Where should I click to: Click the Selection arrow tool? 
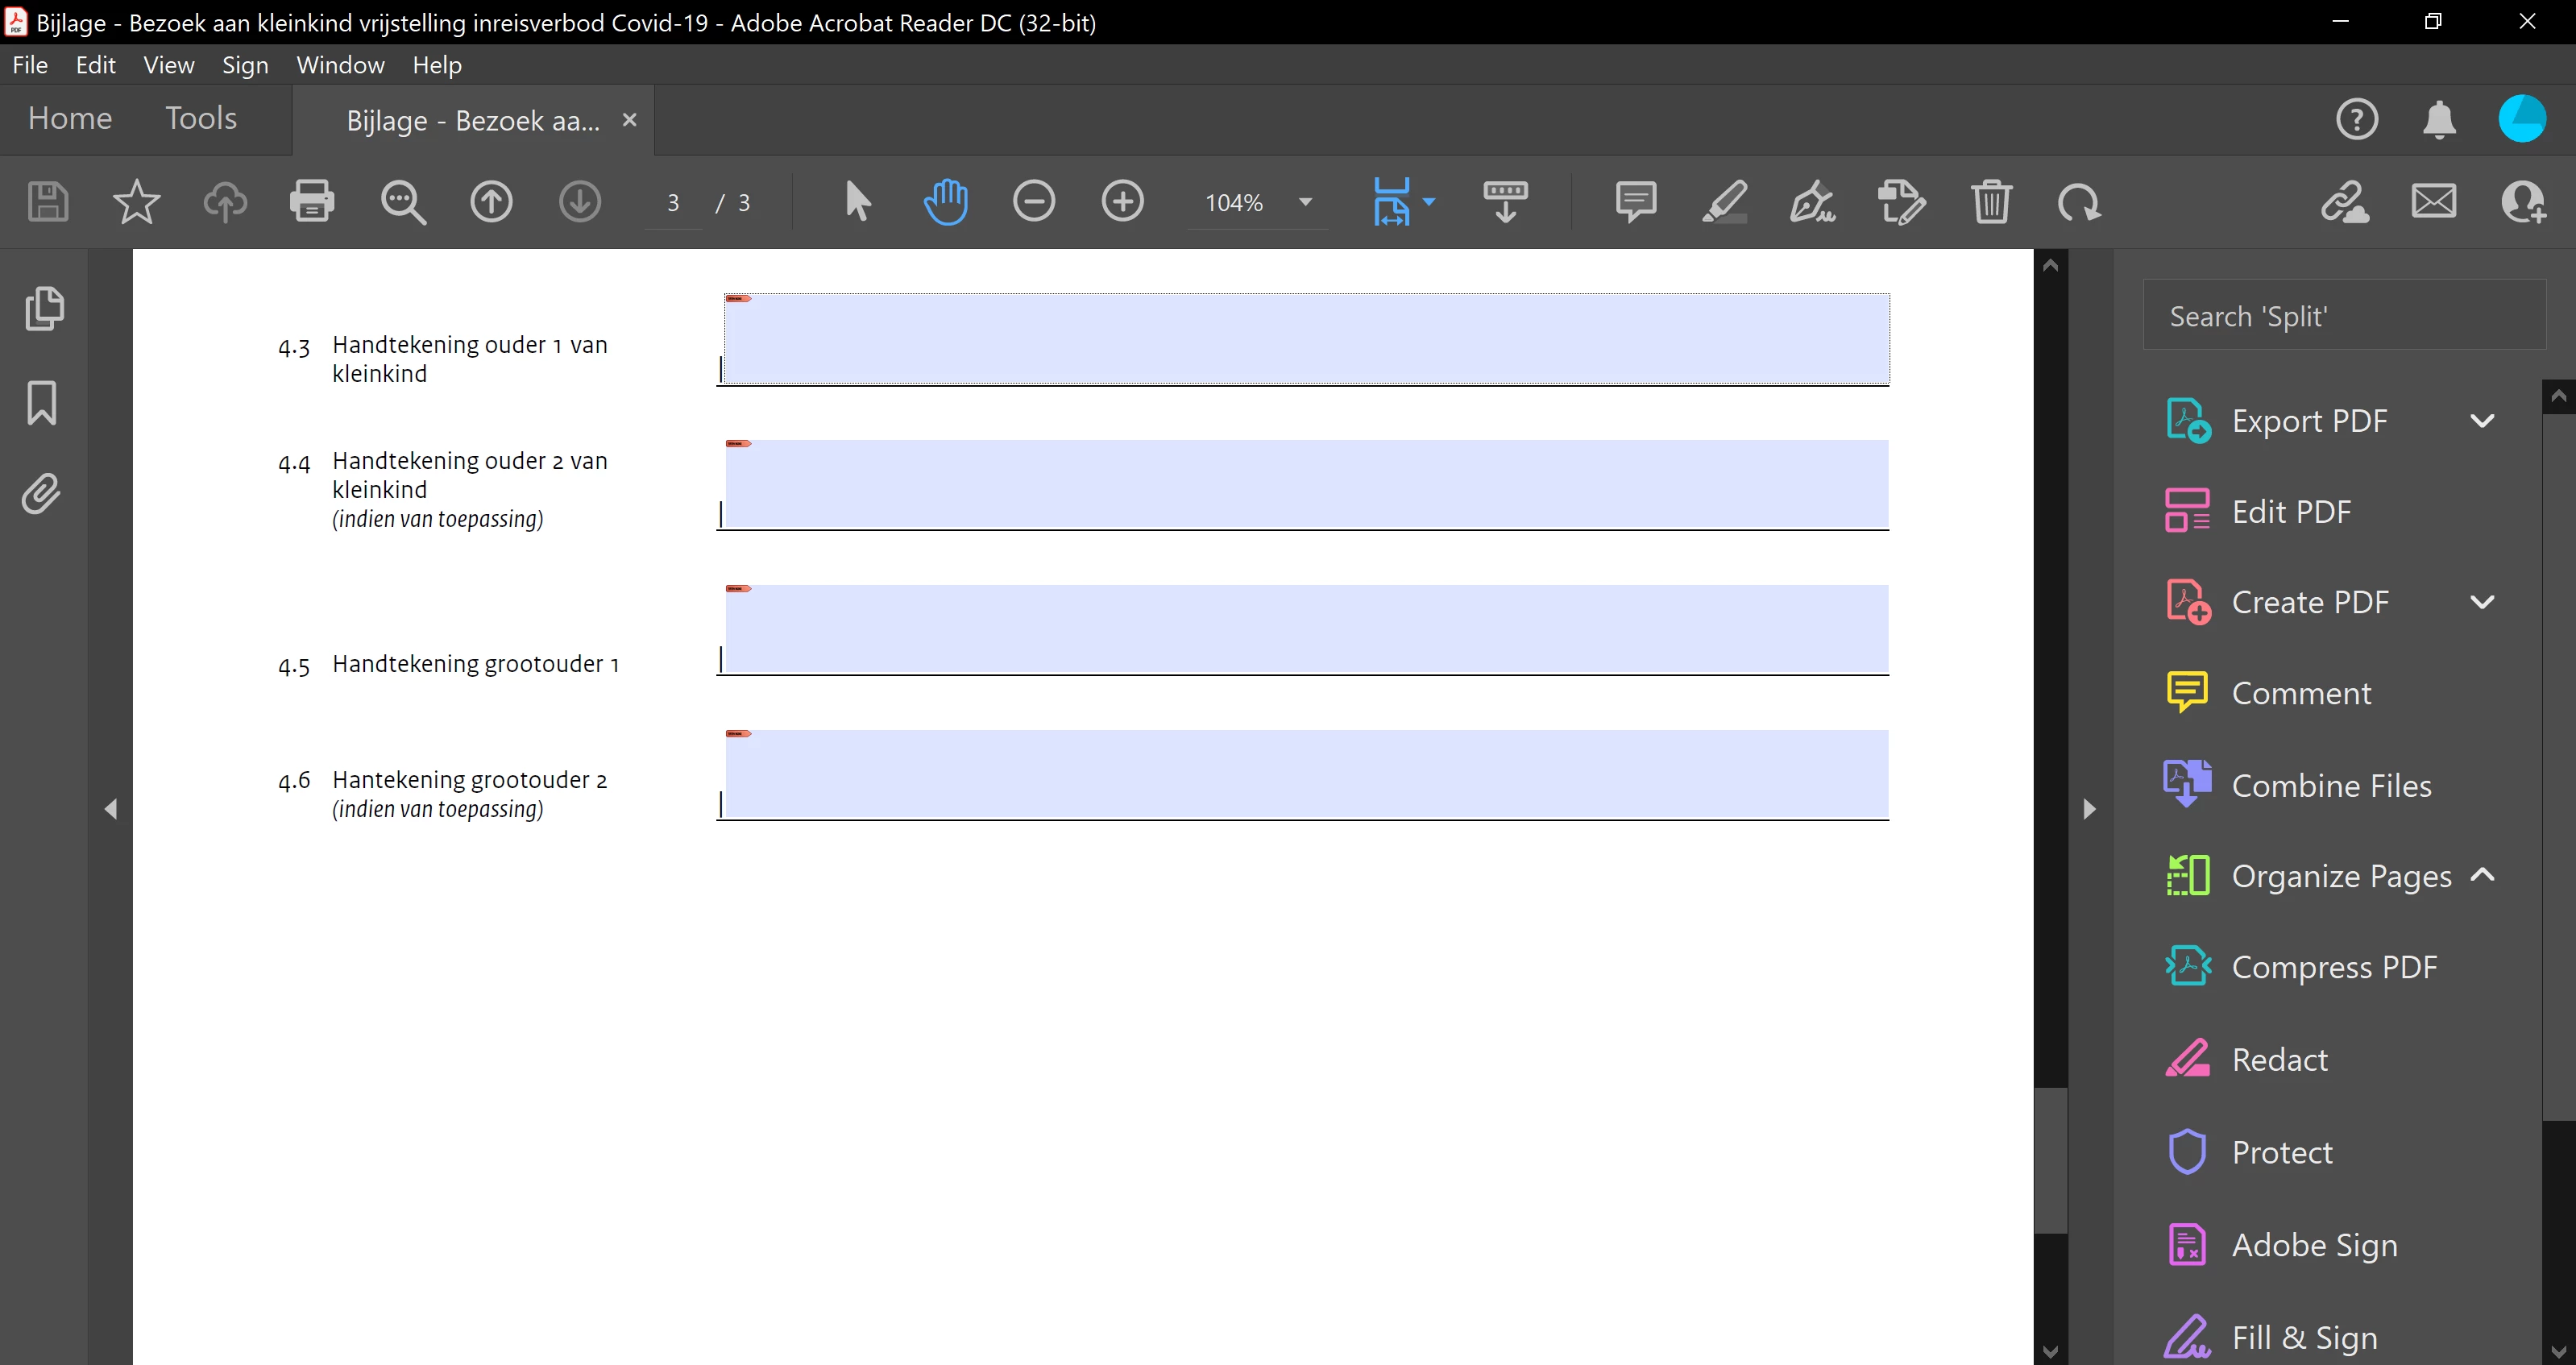[857, 201]
